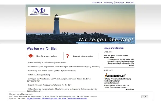Screen dimensions: 161x101
Task: Open 'Was Sie wissen sollten' box
Action: (45, 56)
